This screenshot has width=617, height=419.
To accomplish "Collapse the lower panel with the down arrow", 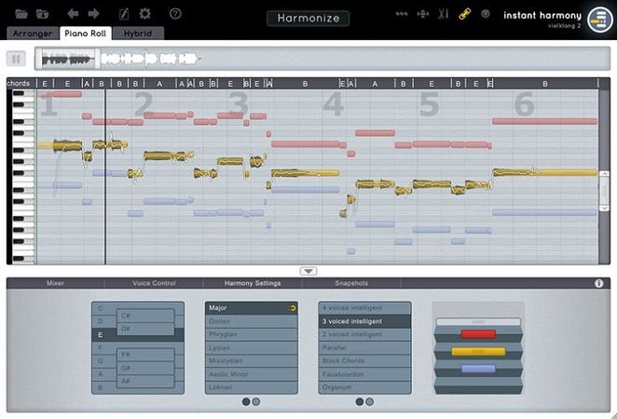I will 308,271.
